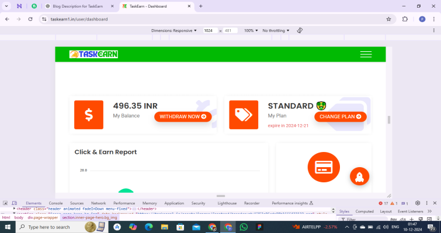Open DevTools settings gear icon
Viewport: 441px width, 233px height.
coord(418,203)
